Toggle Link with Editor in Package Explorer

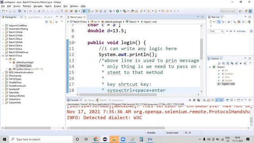pyautogui.click(x=51, y=22)
